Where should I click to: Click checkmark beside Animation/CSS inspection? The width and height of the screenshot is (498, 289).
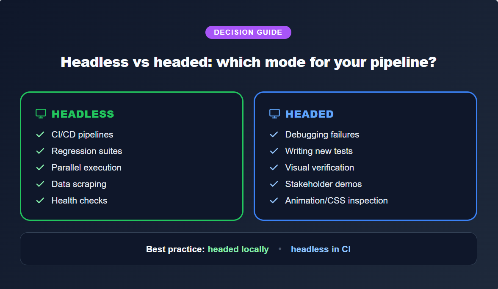point(274,201)
